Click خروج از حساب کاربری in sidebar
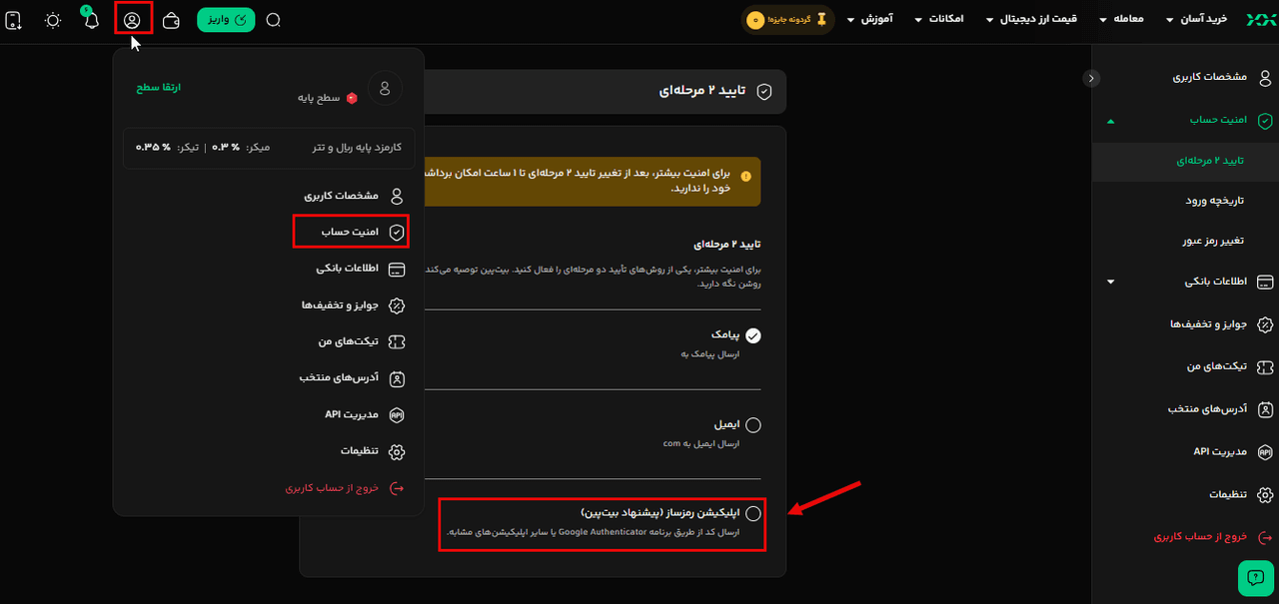Image resolution: width=1279 pixels, height=604 pixels. point(1212,537)
